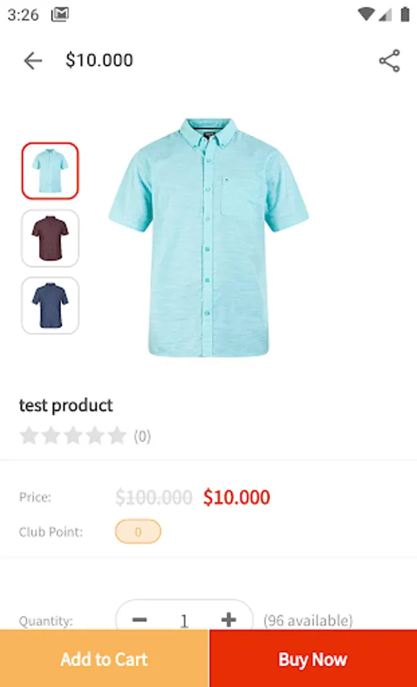Tap Buy Now
417x687 pixels.
tap(313, 659)
